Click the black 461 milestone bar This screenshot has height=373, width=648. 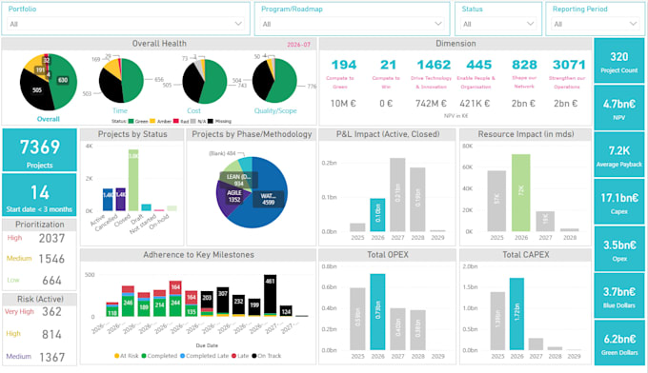pos(270,294)
